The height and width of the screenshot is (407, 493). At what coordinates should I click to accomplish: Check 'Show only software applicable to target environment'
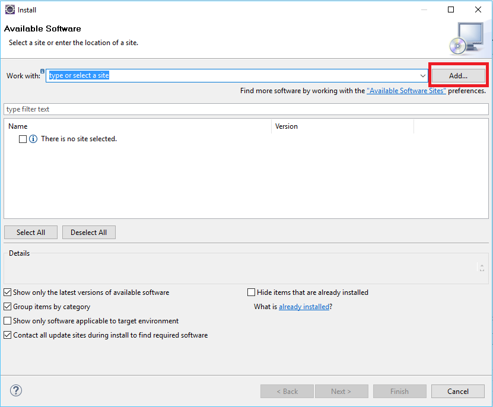click(x=7, y=321)
